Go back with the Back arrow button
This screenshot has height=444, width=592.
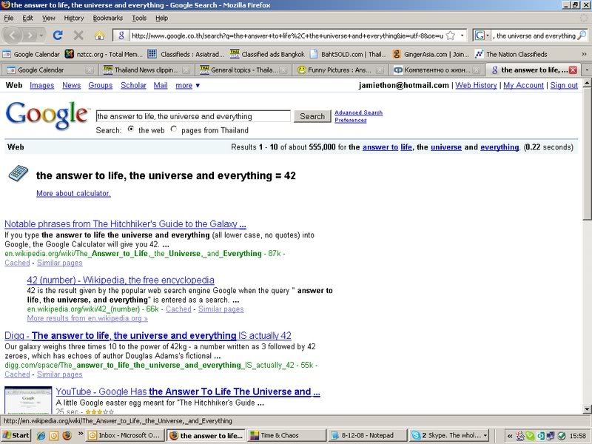13,36
